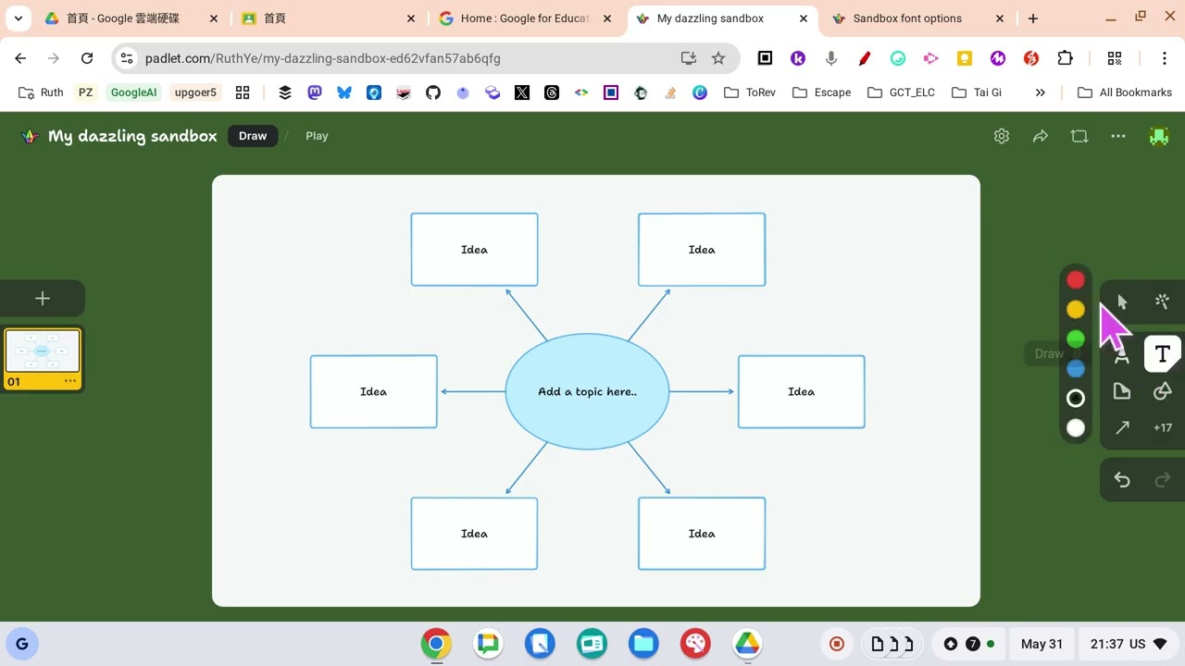Screen dimensions: 1185x666
Task: Pick the blue color swatch
Action: (x=1076, y=368)
